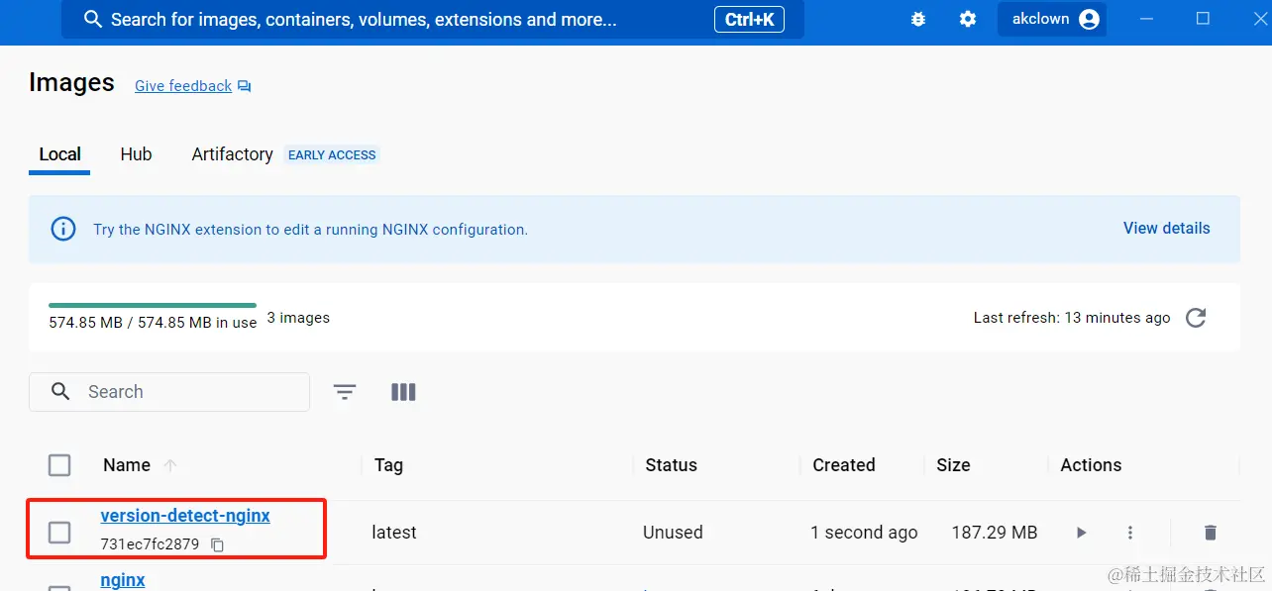The image size is (1272, 591).
Task: Select the version-detect-nginx row checkbox
Action: (59, 533)
